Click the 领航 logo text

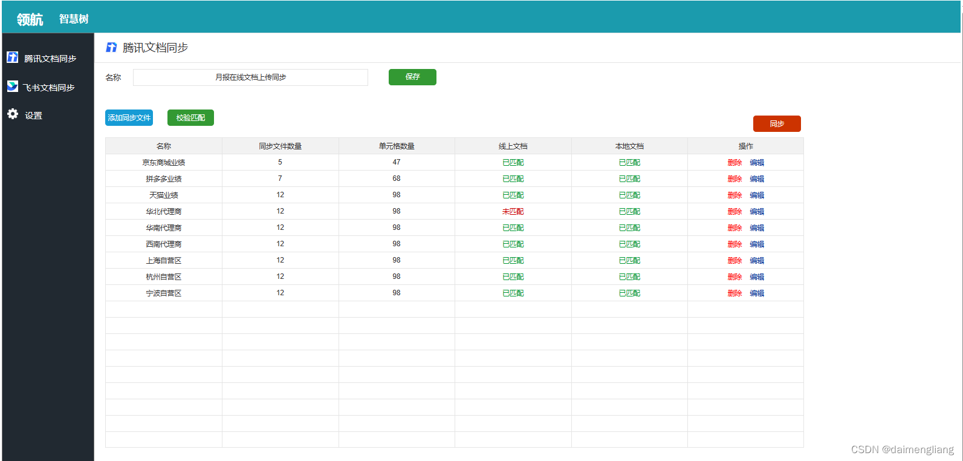[30, 19]
